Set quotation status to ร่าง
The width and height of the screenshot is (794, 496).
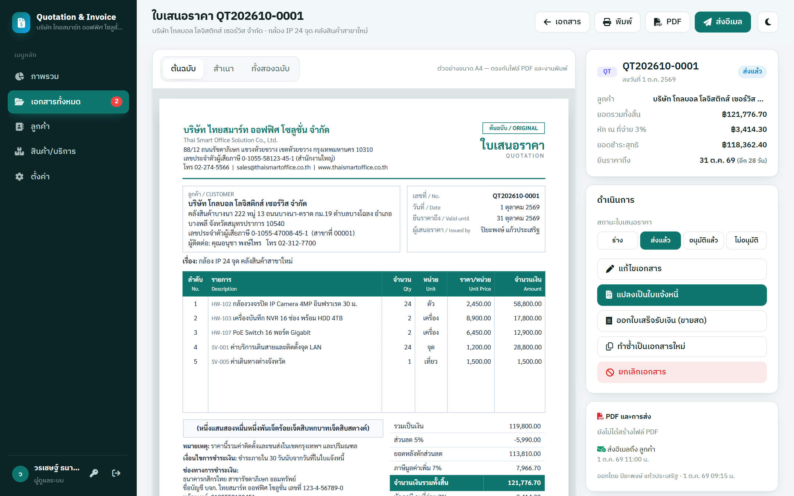point(617,240)
